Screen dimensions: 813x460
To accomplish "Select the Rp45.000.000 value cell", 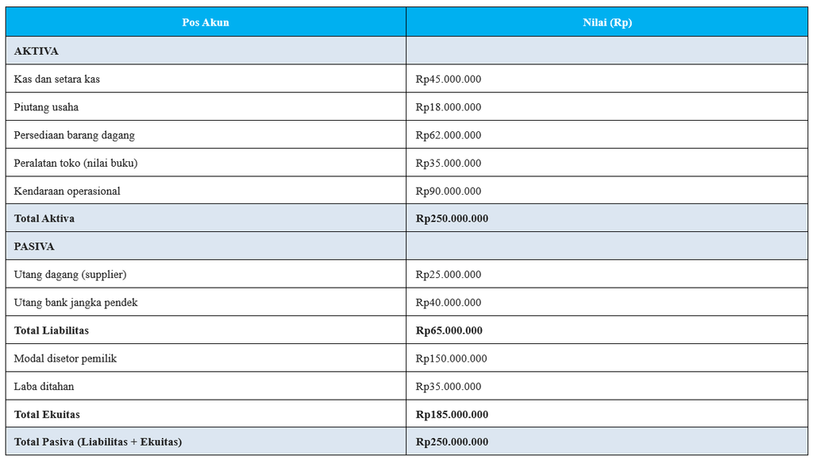I will coord(607,79).
